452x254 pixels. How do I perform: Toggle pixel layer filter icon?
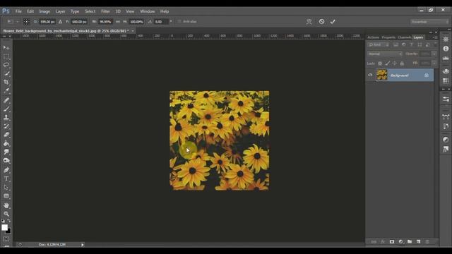[x=395, y=44]
